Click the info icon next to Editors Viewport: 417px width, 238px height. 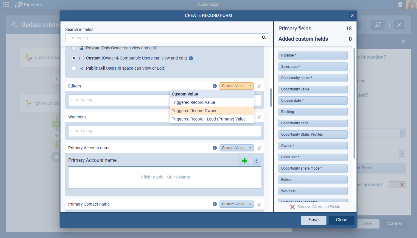point(215,86)
